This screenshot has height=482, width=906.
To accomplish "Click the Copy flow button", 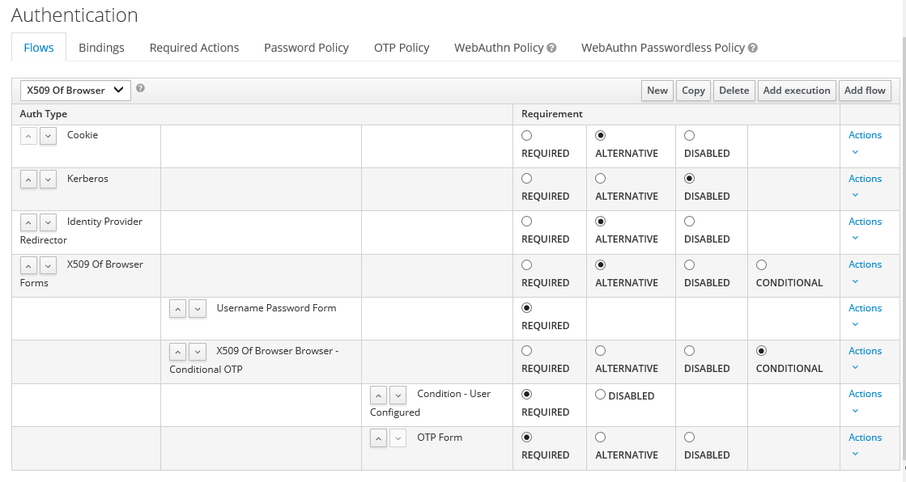I will [693, 91].
